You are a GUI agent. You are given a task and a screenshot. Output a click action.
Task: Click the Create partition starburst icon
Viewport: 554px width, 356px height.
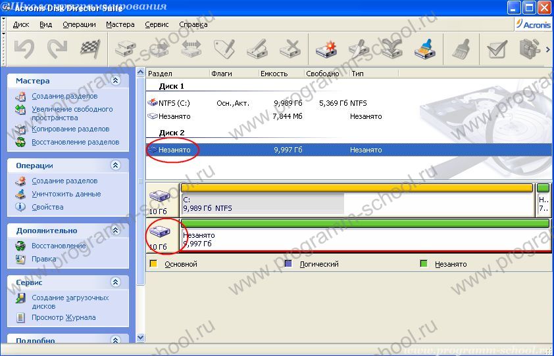coord(326,49)
